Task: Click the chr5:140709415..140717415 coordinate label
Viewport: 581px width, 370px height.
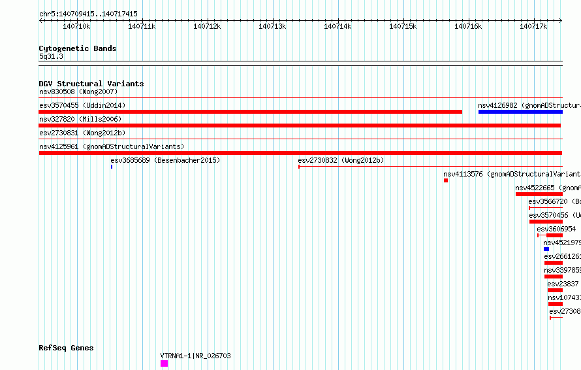Action: [x=88, y=14]
